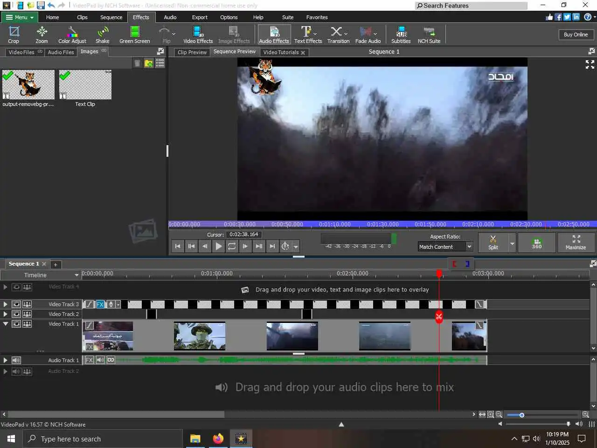Toggle the group icon on Video Track 1
The width and height of the screenshot is (597, 448).
point(27,324)
